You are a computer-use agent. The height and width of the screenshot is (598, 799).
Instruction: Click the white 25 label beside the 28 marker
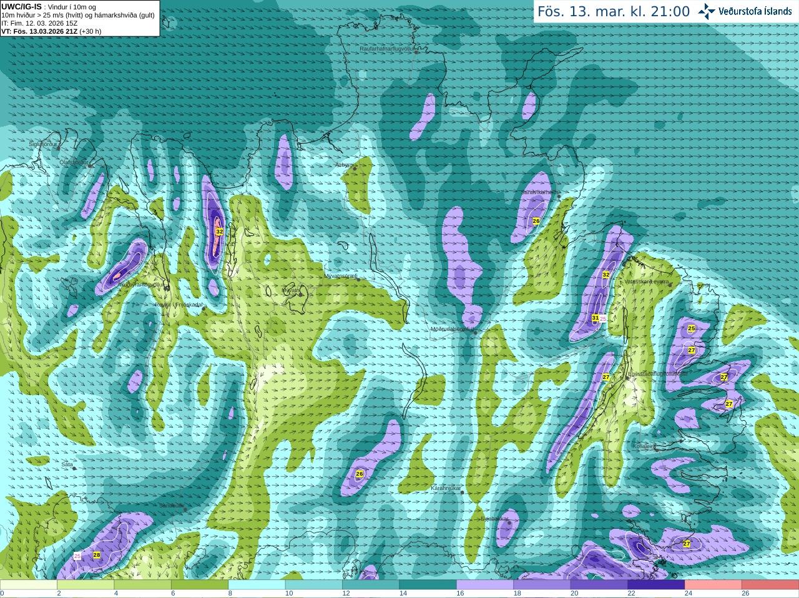click(77, 556)
